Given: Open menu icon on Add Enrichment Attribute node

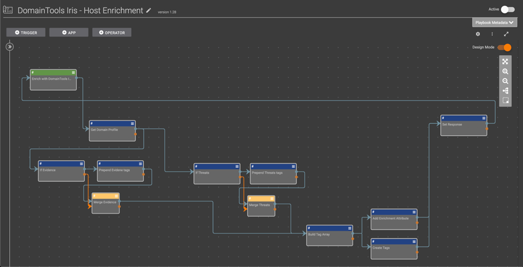Looking at the screenshot, I should [x=414, y=212].
